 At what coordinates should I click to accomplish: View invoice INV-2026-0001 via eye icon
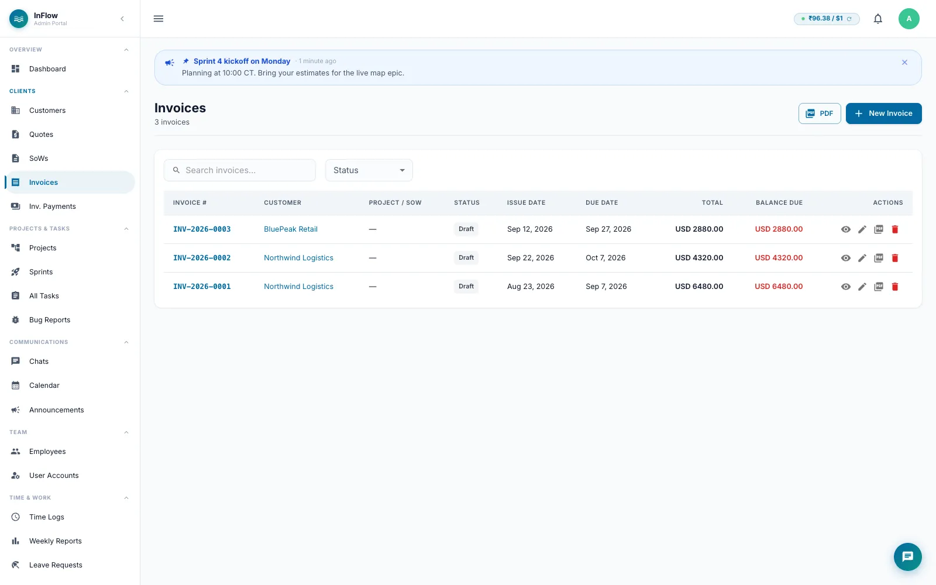pos(846,287)
